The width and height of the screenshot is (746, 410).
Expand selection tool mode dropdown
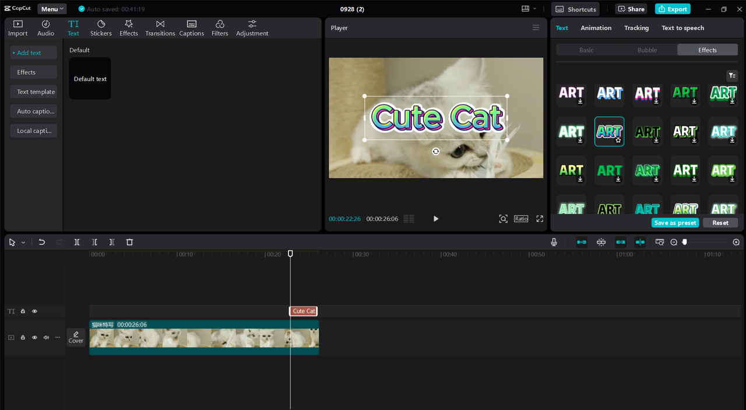click(23, 242)
